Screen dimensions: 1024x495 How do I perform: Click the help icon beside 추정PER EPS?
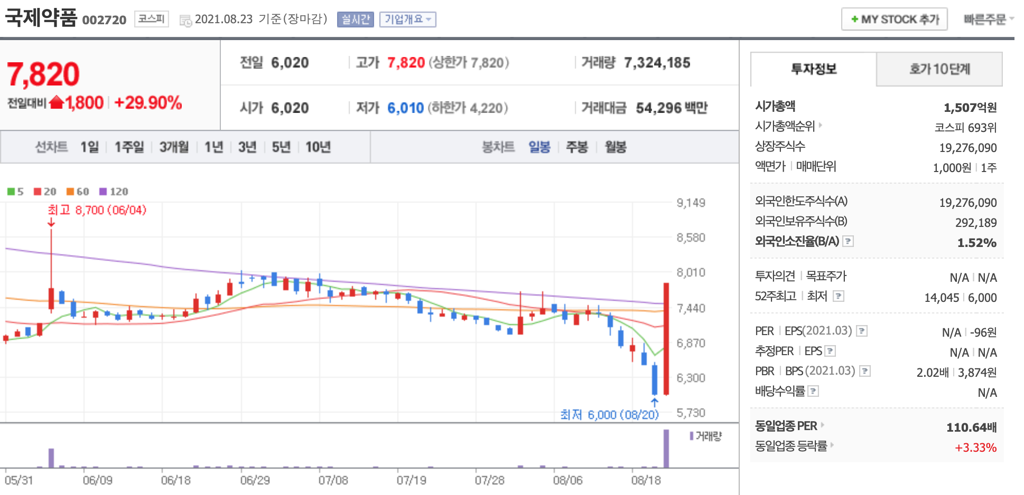(830, 351)
